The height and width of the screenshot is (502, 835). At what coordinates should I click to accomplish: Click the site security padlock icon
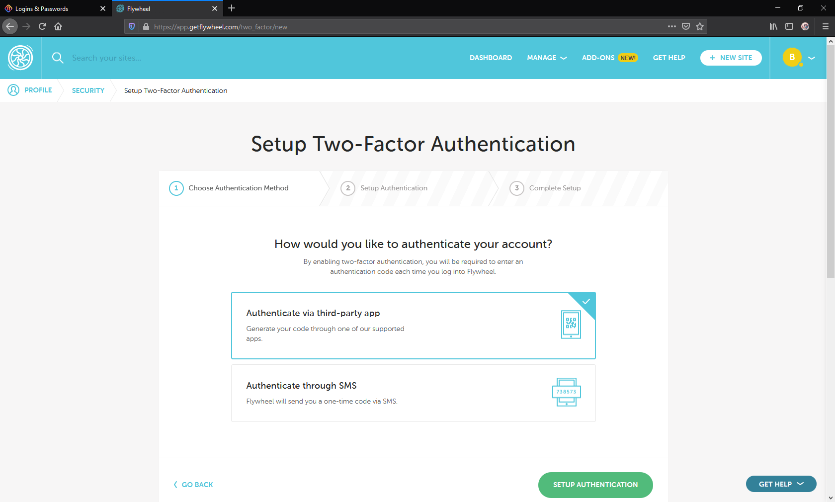point(146,26)
